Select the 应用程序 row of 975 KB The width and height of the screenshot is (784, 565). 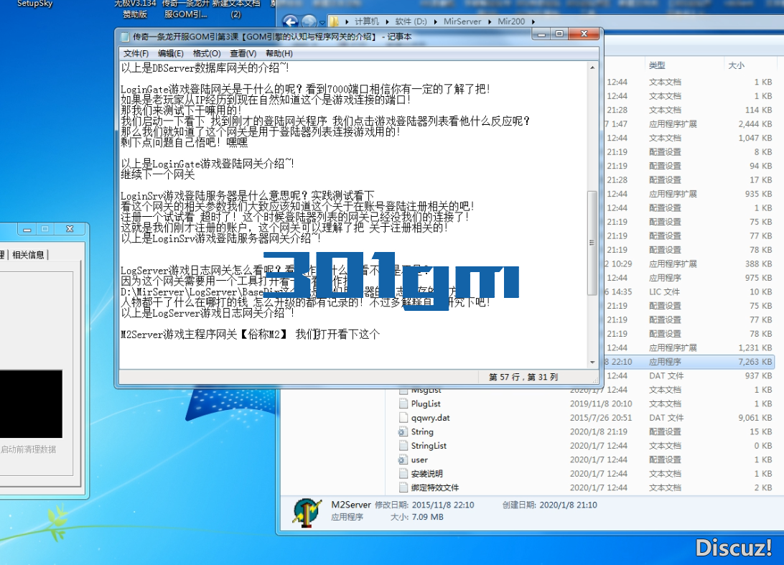691,278
